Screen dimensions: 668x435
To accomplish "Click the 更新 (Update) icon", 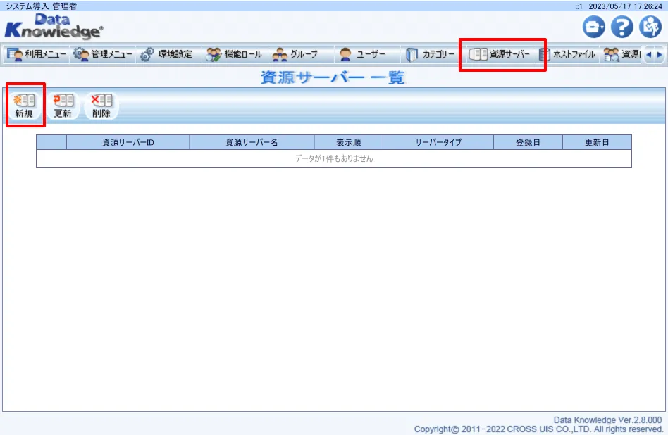I will pyautogui.click(x=63, y=104).
